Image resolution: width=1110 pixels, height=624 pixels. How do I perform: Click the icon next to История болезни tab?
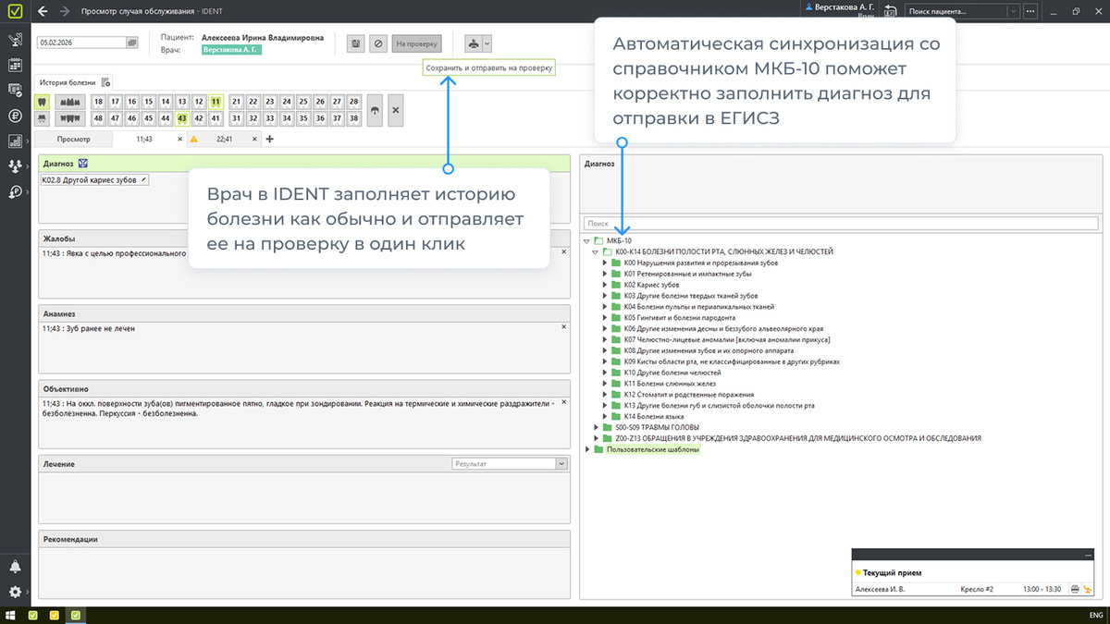[105, 82]
